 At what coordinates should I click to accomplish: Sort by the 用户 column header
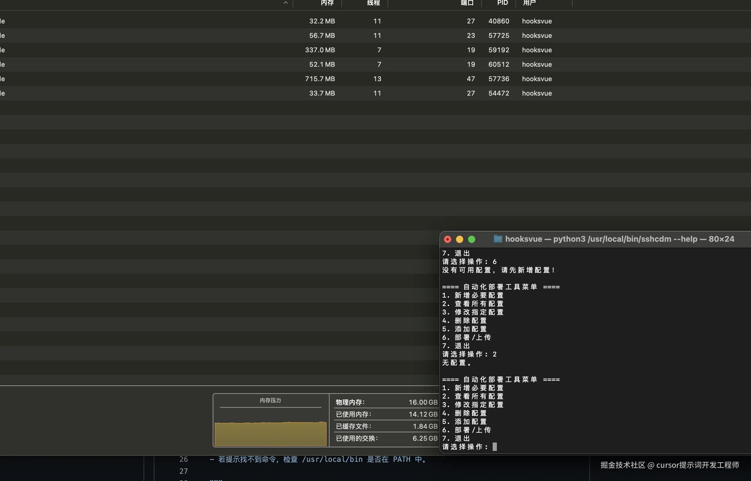(x=530, y=3)
